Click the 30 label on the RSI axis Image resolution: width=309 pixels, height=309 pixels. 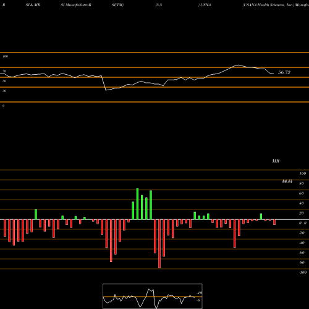(4, 91)
